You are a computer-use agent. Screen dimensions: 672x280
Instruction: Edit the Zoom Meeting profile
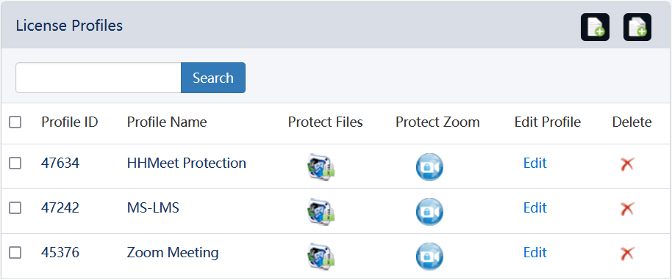click(x=535, y=253)
